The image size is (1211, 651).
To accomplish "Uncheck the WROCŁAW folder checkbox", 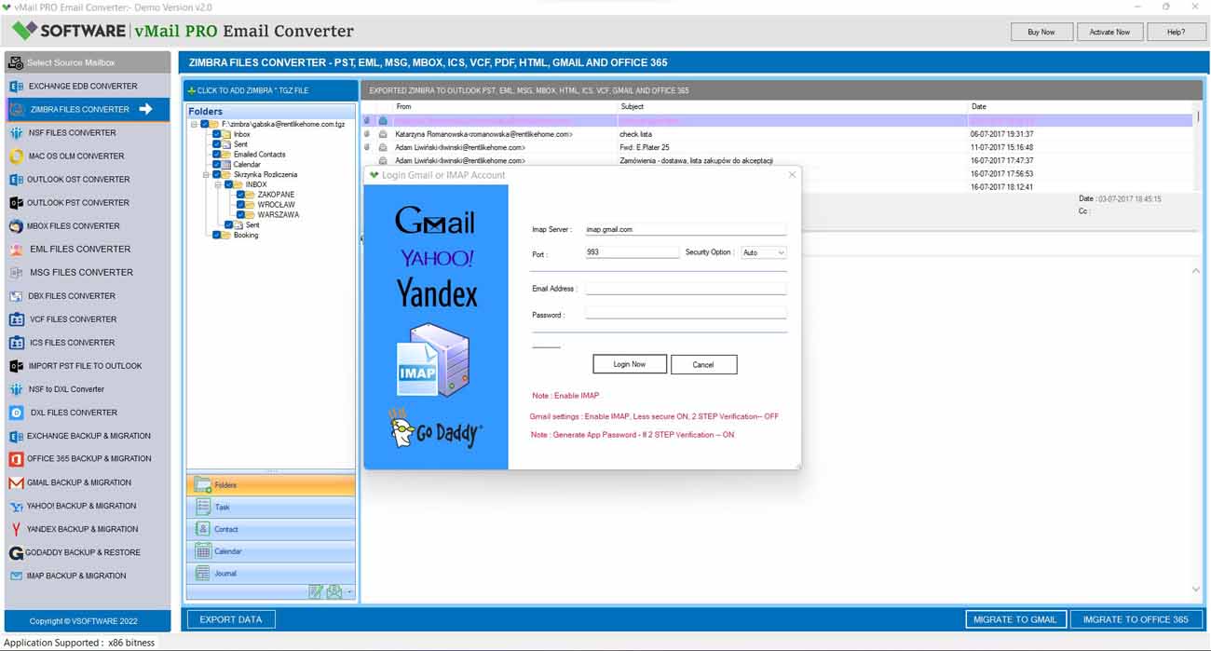I will [241, 205].
